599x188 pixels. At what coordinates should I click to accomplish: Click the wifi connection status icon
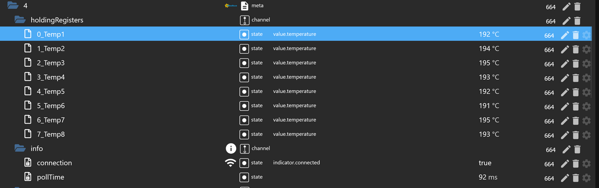(x=230, y=163)
